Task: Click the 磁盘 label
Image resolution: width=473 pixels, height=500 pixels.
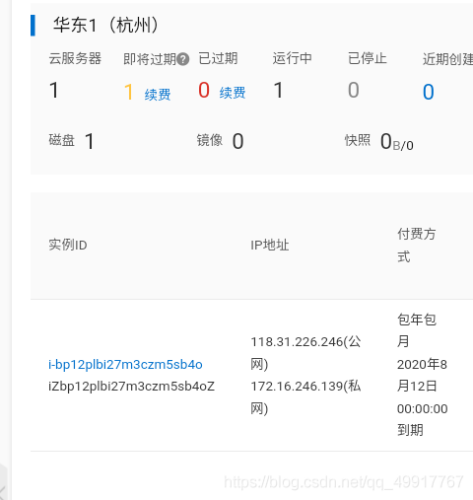Action: point(62,140)
